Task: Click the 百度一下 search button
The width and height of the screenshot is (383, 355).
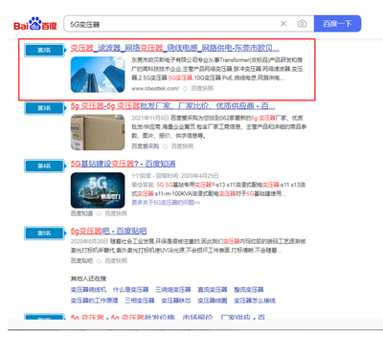Action: (337, 24)
